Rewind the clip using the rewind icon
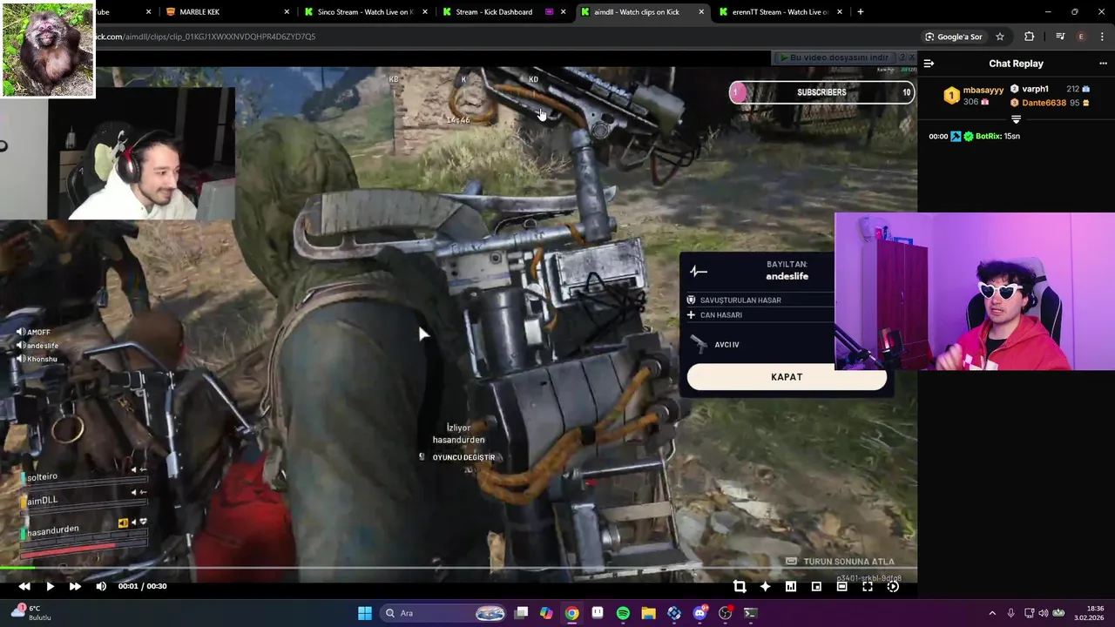The image size is (1115, 627). coord(24,587)
